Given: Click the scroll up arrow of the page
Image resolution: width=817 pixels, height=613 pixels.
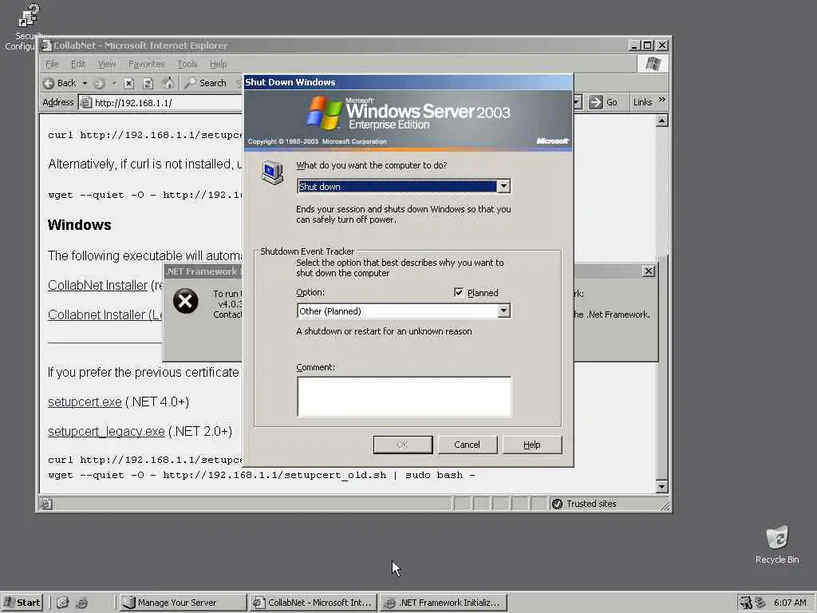Looking at the screenshot, I should 661,121.
